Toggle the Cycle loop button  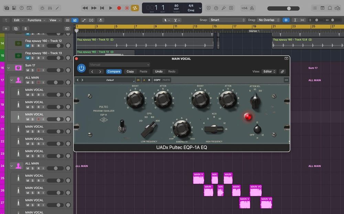pyautogui.click(x=135, y=8)
